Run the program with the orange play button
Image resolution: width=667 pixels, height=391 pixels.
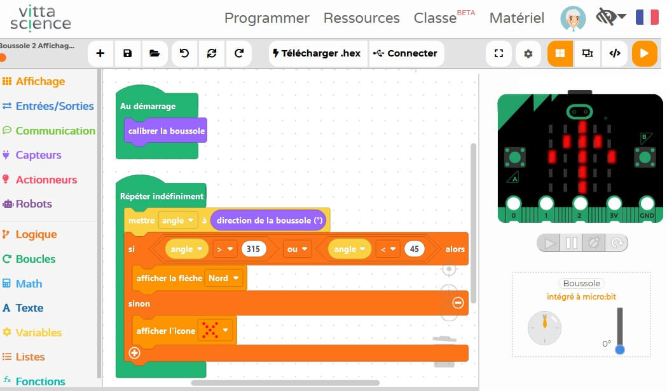pyautogui.click(x=644, y=54)
